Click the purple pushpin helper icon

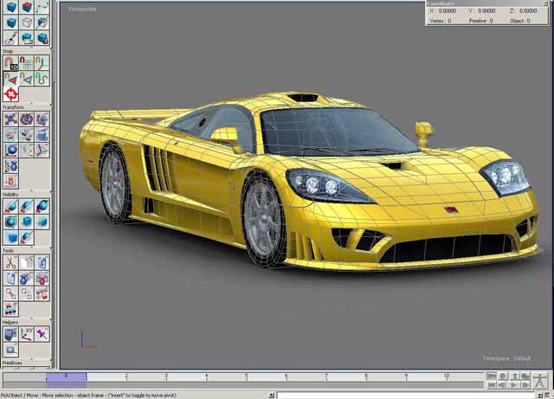click(42, 333)
